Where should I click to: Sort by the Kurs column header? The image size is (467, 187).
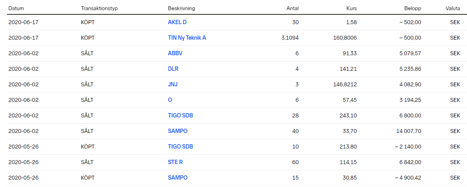coord(352,8)
